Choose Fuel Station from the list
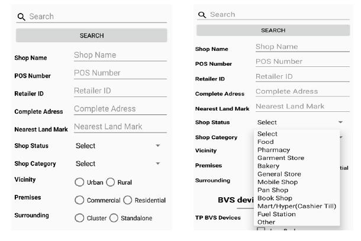Viewport: 361px width, 241px height. 276,214
